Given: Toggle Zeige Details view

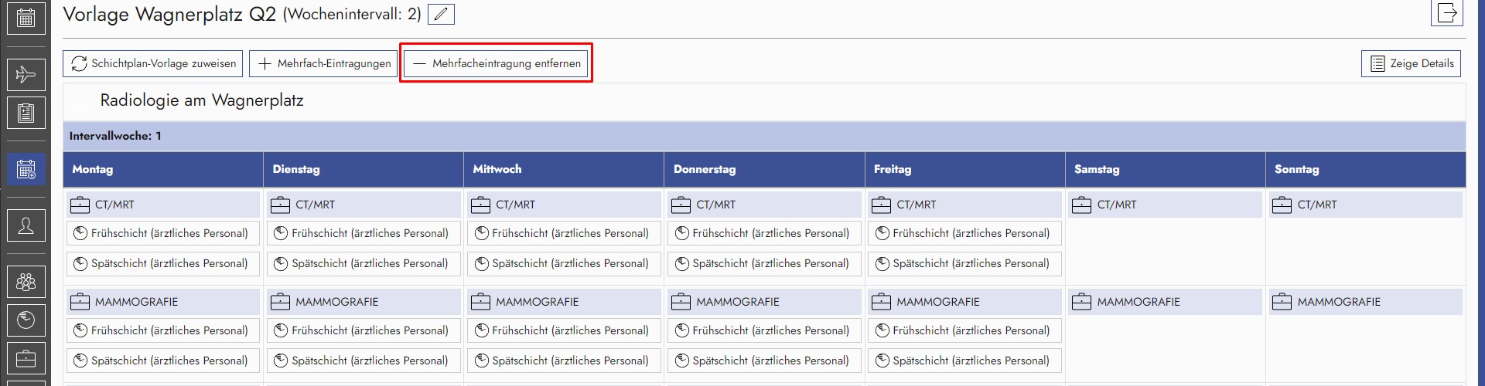Looking at the screenshot, I should coord(1411,63).
